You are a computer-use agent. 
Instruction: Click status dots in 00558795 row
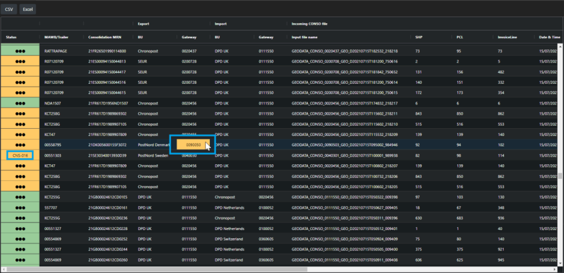pos(20,145)
